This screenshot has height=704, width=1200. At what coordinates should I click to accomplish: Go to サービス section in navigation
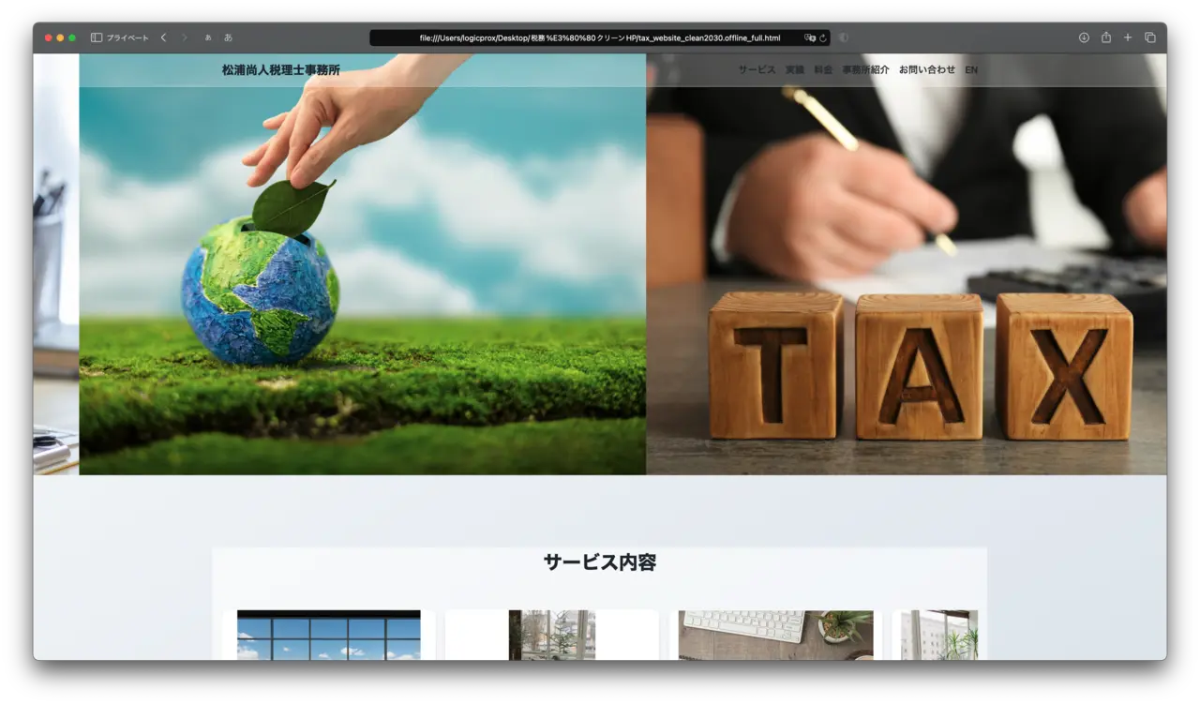(757, 69)
